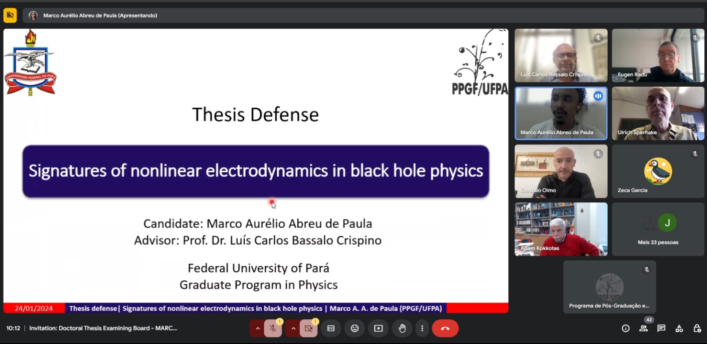Click presenter name Marco Aurélio in top bar
The height and width of the screenshot is (344, 707).
pyautogui.click(x=100, y=15)
